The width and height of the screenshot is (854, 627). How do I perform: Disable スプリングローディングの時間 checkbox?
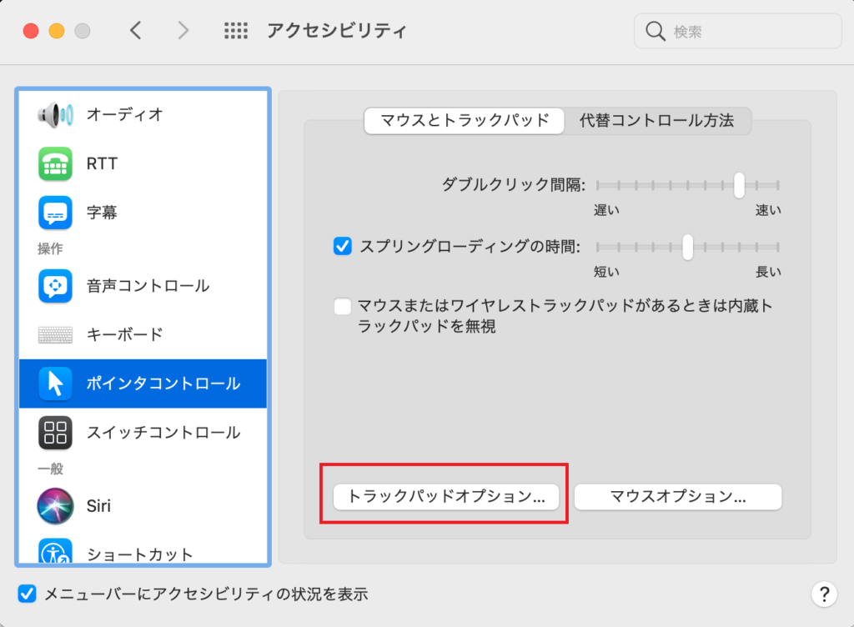point(343,247)
